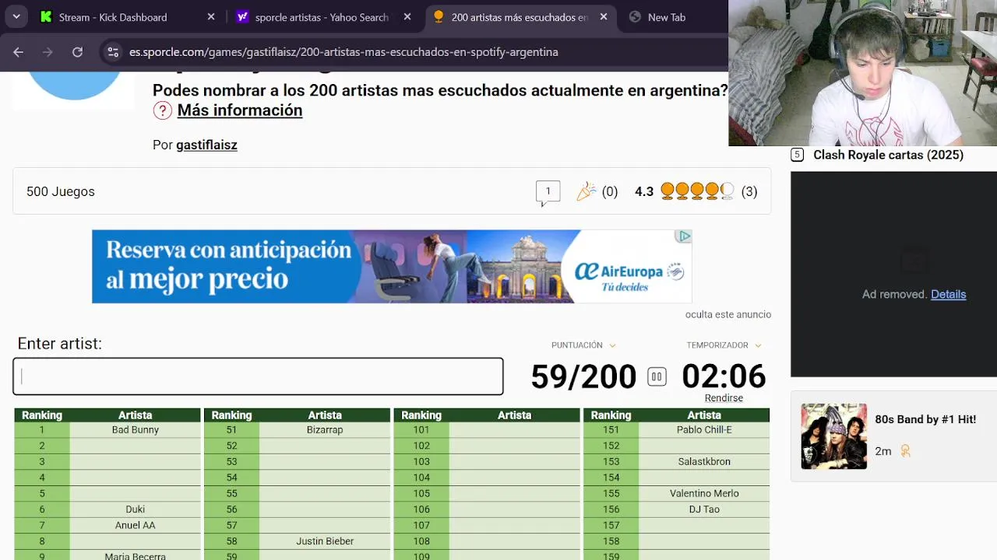Select the Pablo Chill-E answer cell

click(704, 429)
